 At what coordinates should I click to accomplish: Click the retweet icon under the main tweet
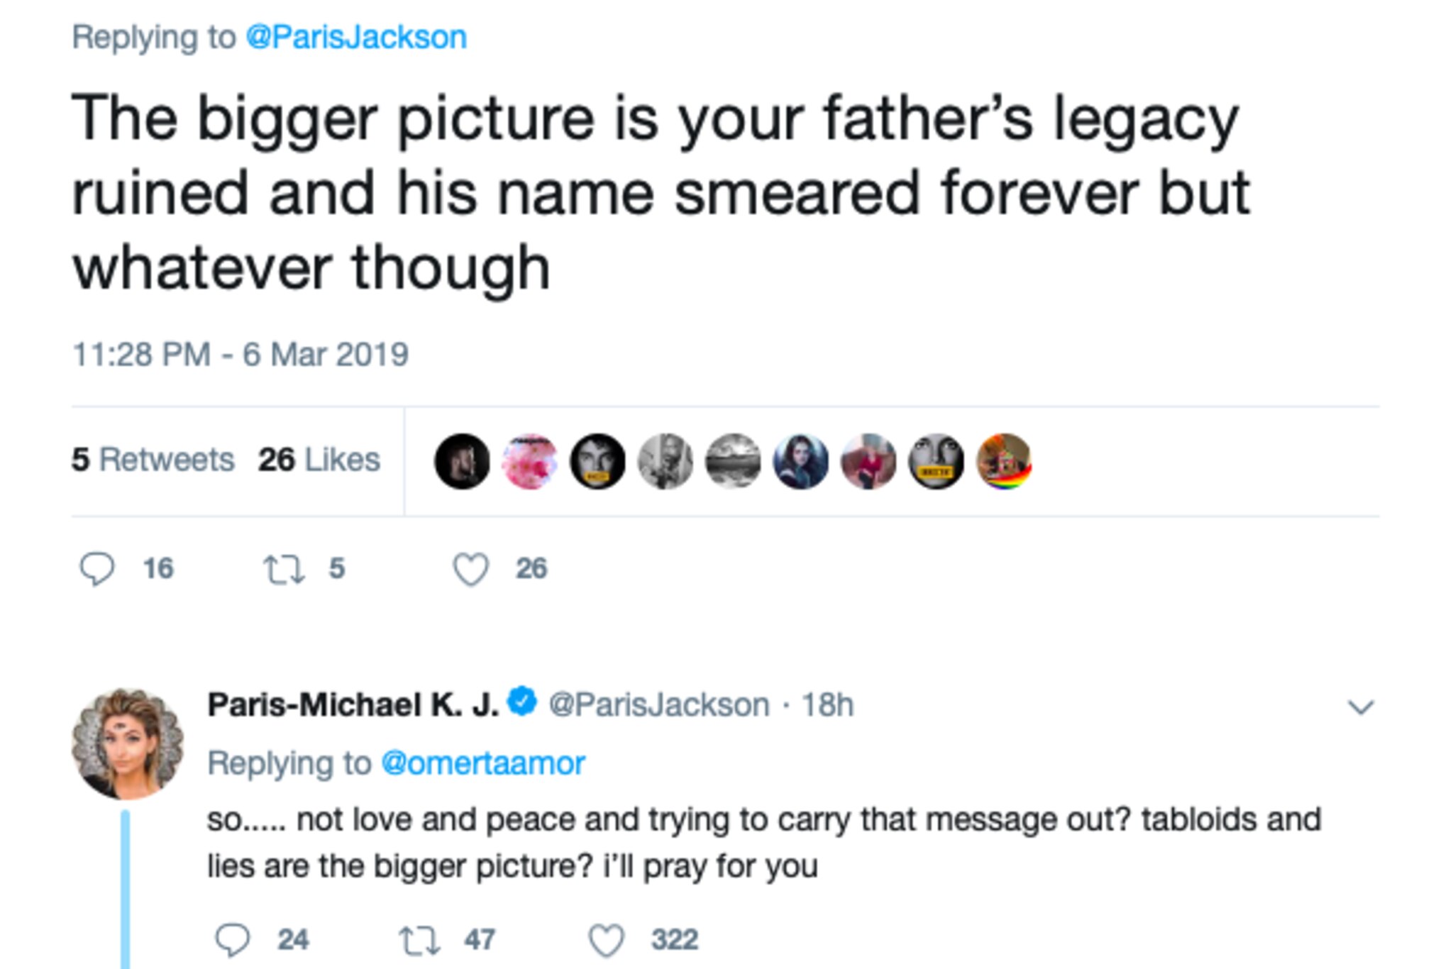pyautogui.click(x=284, y=569)
